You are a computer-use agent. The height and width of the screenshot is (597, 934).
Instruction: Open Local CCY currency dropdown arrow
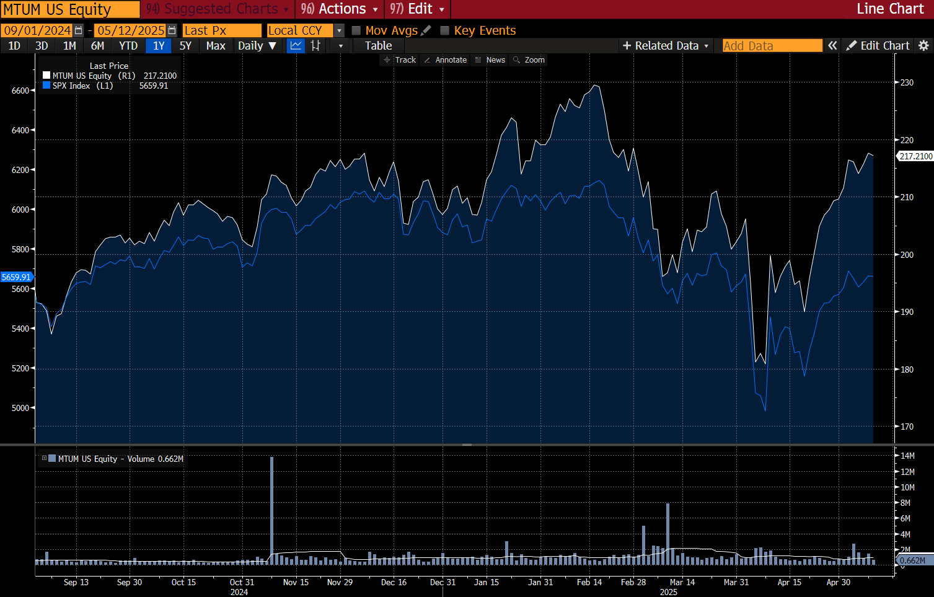[x=339, y=30]
